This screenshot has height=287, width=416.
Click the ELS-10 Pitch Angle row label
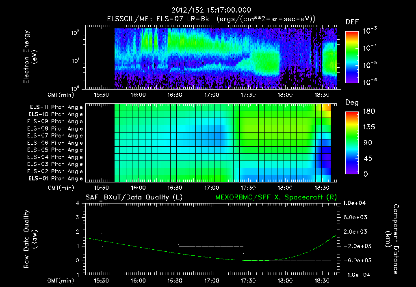[56, 114]
